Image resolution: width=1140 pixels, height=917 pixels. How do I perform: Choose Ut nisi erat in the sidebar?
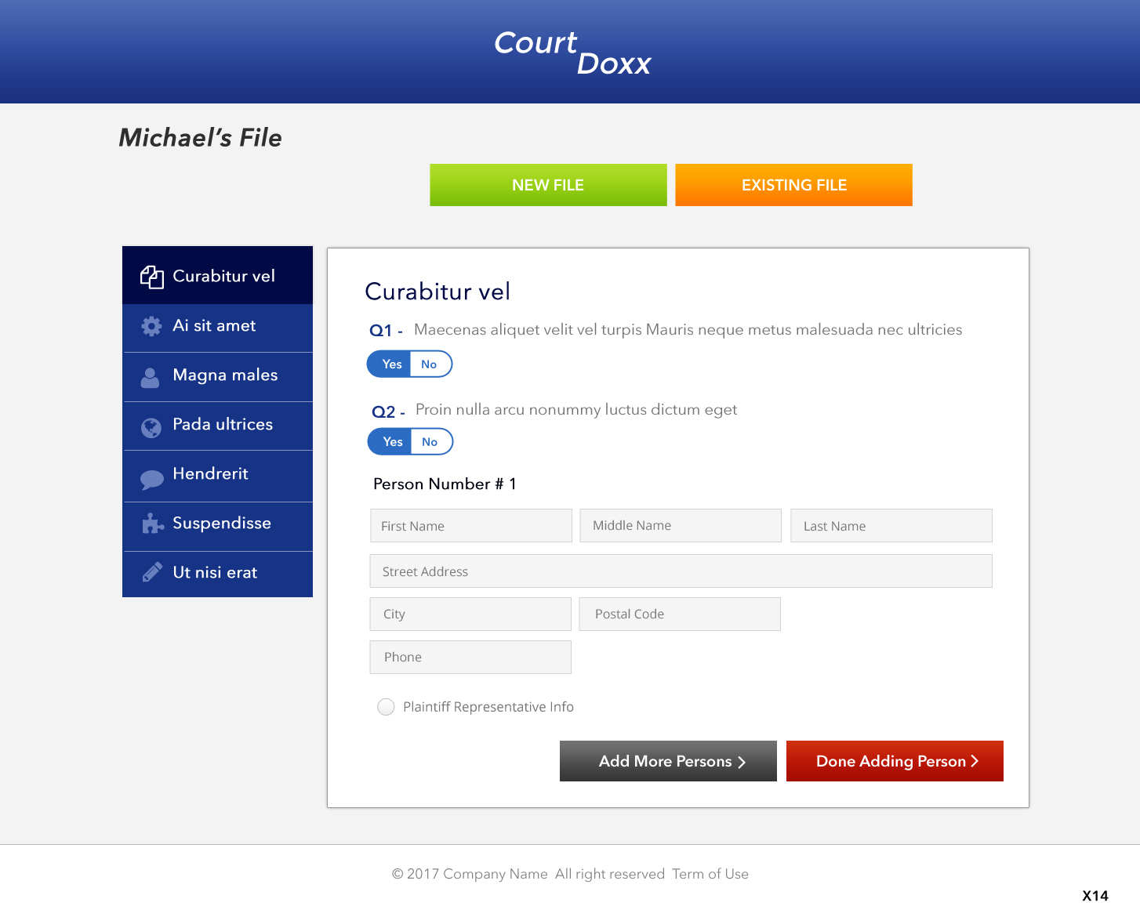tap(218, 574)
